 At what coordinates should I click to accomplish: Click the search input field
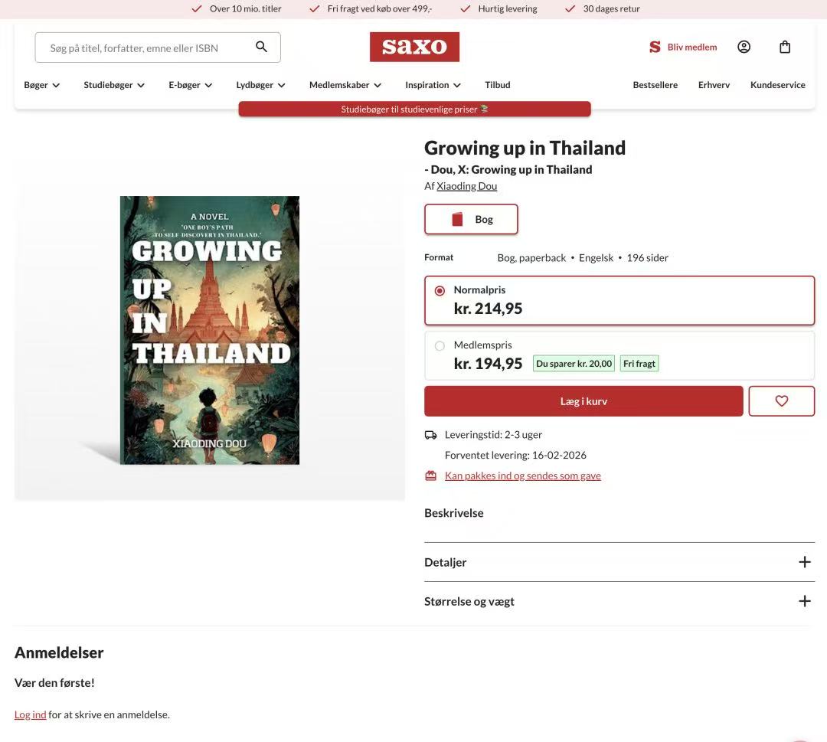coord(145,47)
